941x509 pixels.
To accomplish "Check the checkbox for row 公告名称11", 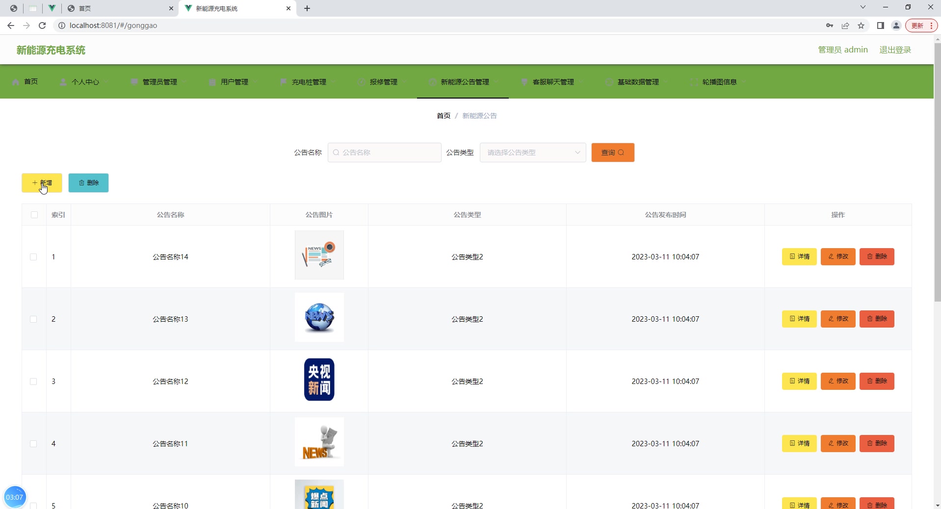I will [33, 444].
